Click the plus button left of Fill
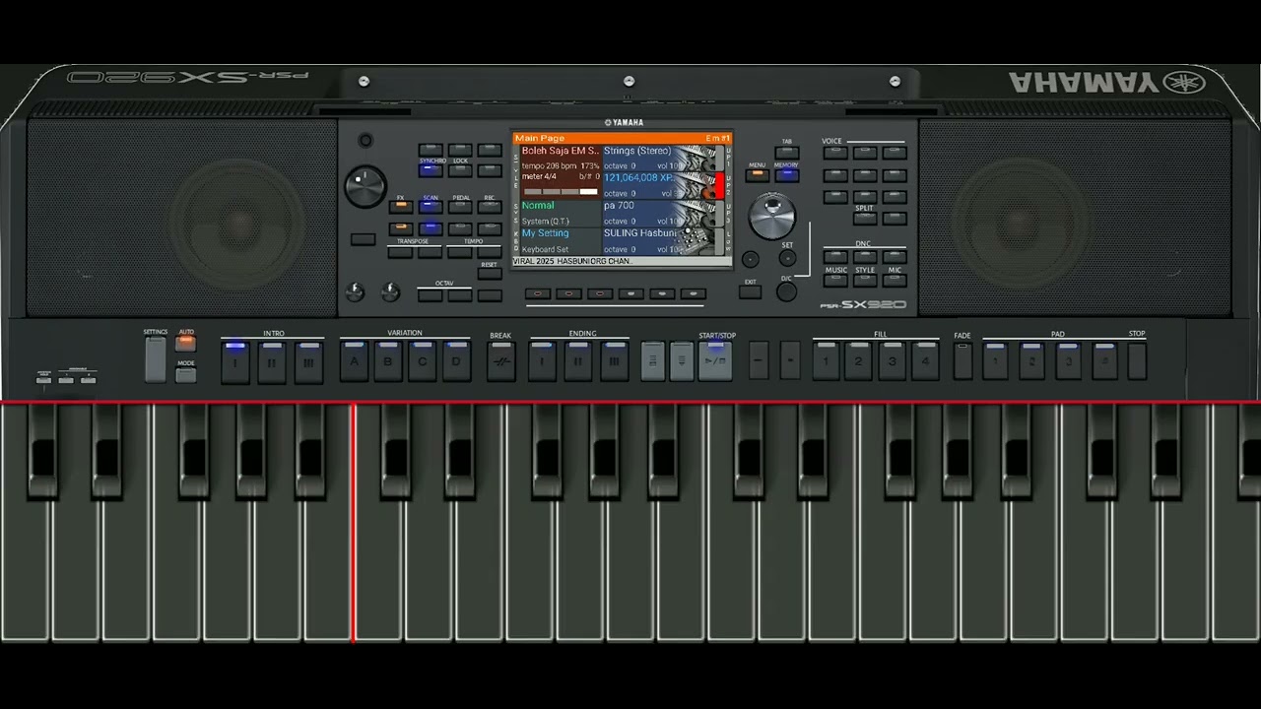 click(x=790, y=360)
